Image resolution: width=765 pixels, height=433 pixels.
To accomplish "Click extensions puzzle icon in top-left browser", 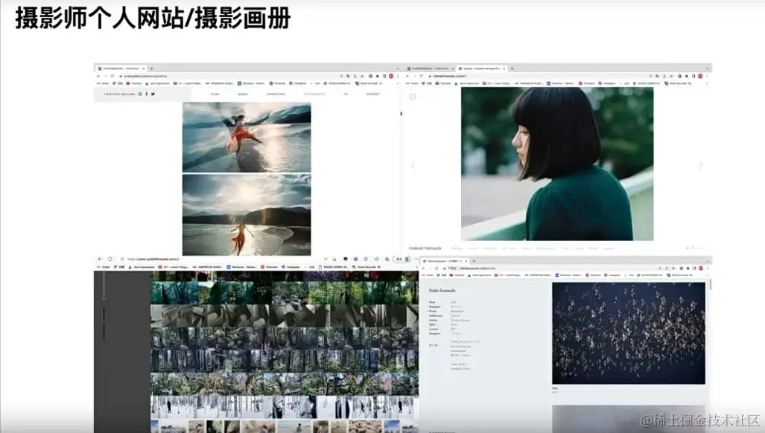I will coord(377,76).
